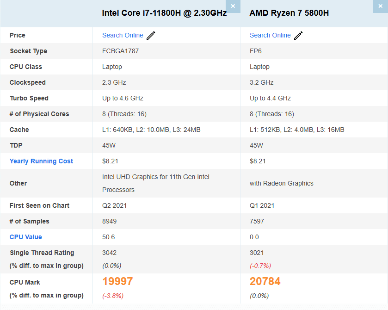Open Search Online for the AMD Ryzen
The height and width of the screenshot is (310, 388).
coord(270,35)
